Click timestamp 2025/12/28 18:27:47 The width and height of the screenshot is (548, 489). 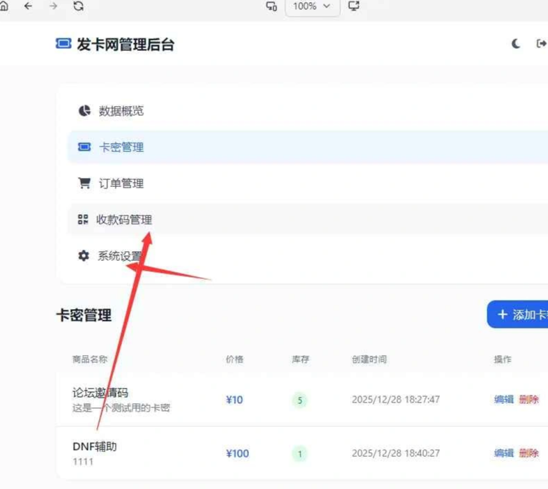pyautogui.click(x=395, y=400)
